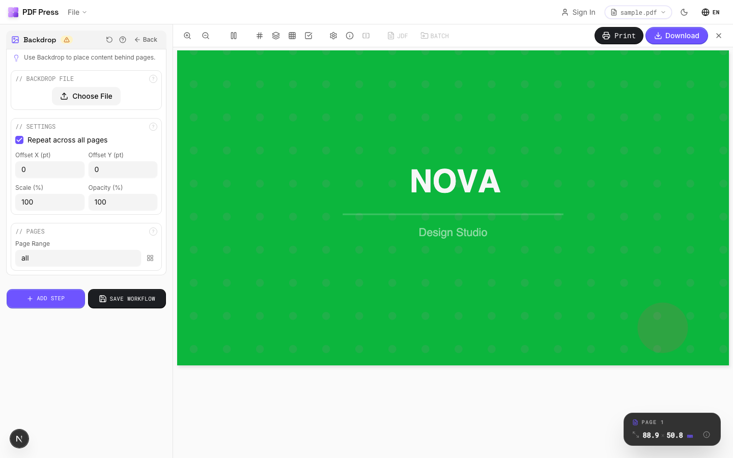The height and width of the screenshot is (458, 733).
Task: Click Sign In
Action: point(578,12)
